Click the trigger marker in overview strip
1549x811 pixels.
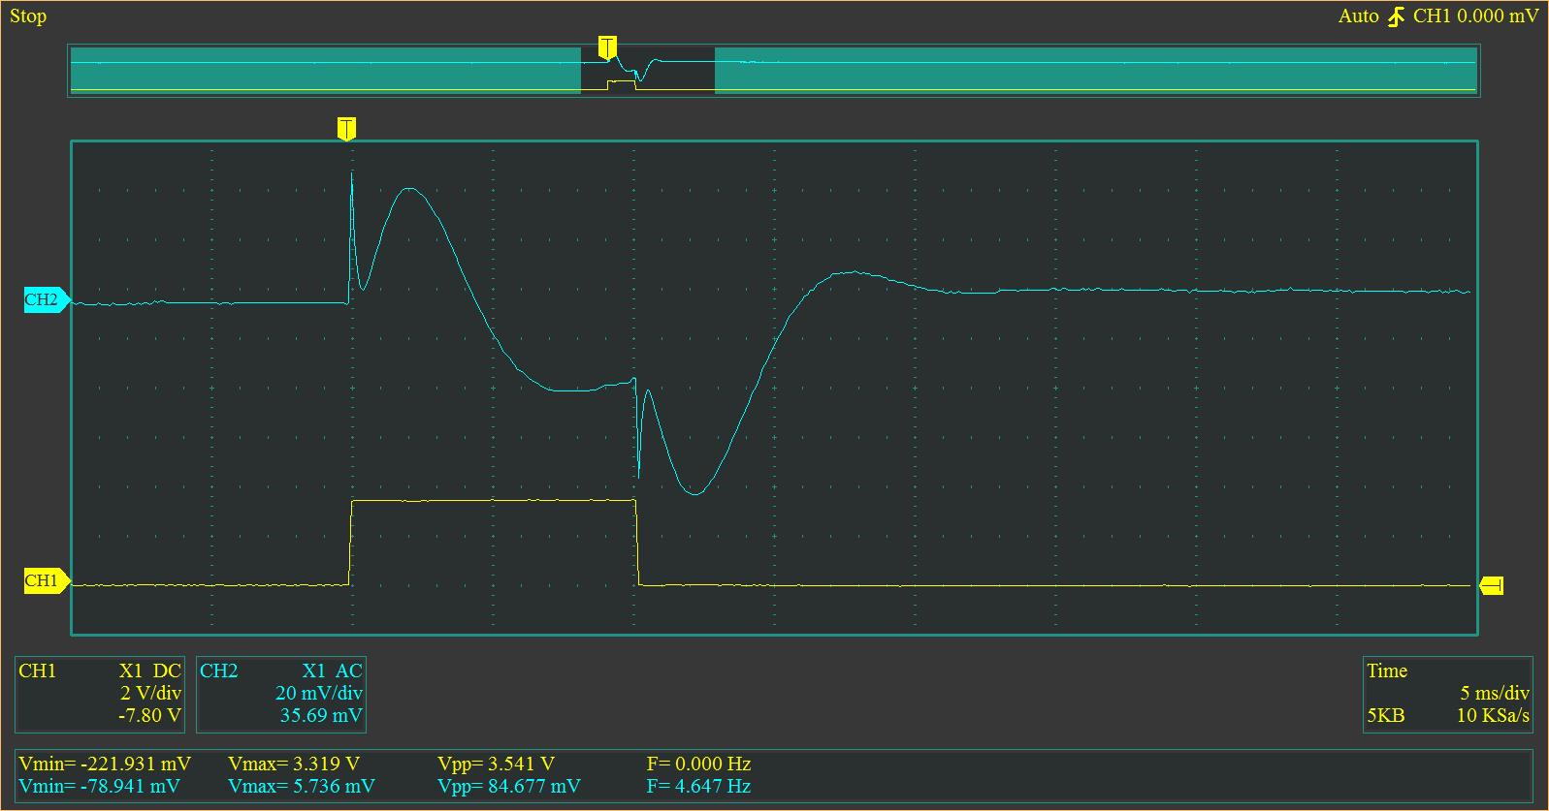coord(607,48)
